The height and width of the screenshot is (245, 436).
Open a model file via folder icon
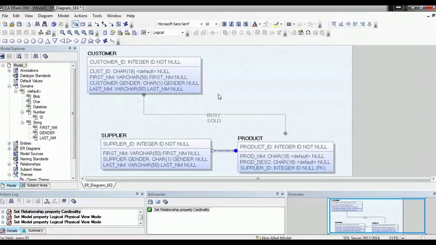tap(12, 24)
